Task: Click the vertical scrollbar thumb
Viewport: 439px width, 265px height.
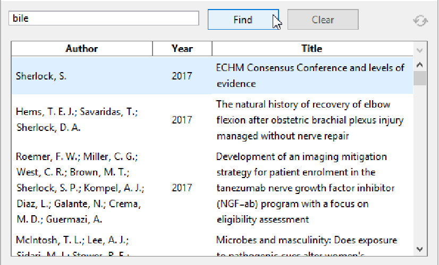Action: (420, 78)
